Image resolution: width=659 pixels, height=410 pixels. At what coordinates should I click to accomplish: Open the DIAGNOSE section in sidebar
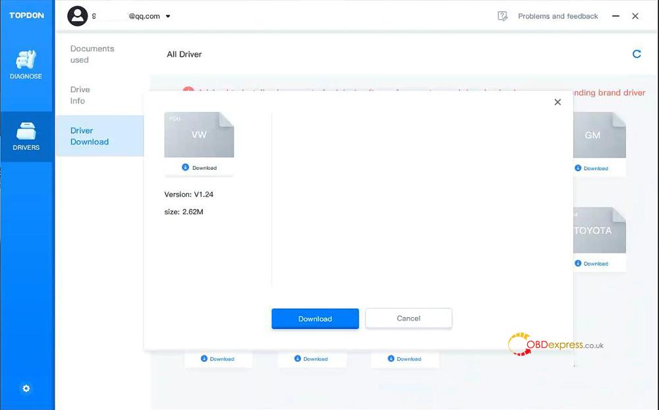click(x=26, y=65)
